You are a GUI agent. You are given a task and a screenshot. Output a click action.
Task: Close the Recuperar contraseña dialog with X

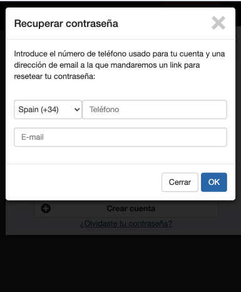click(218, 23)
